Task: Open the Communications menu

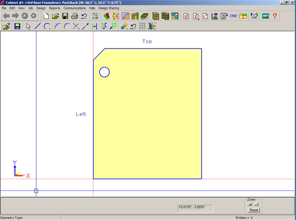Action: coord(74,8)
